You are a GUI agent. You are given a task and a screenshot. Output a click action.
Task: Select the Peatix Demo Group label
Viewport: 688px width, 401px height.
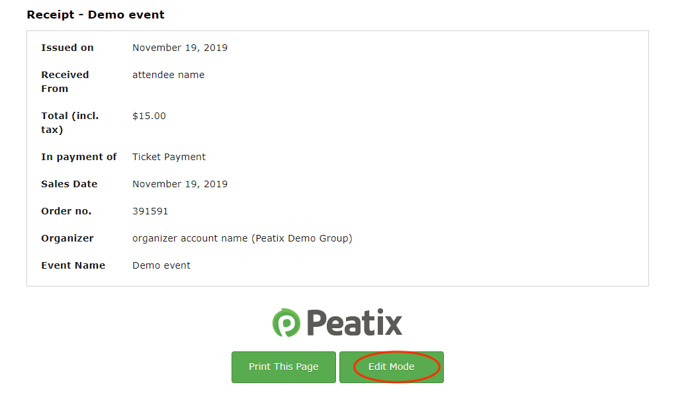tap(302, 238)
